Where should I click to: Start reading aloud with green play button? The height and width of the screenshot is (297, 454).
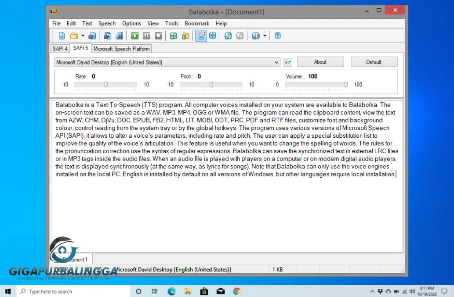tap(134, 36)
